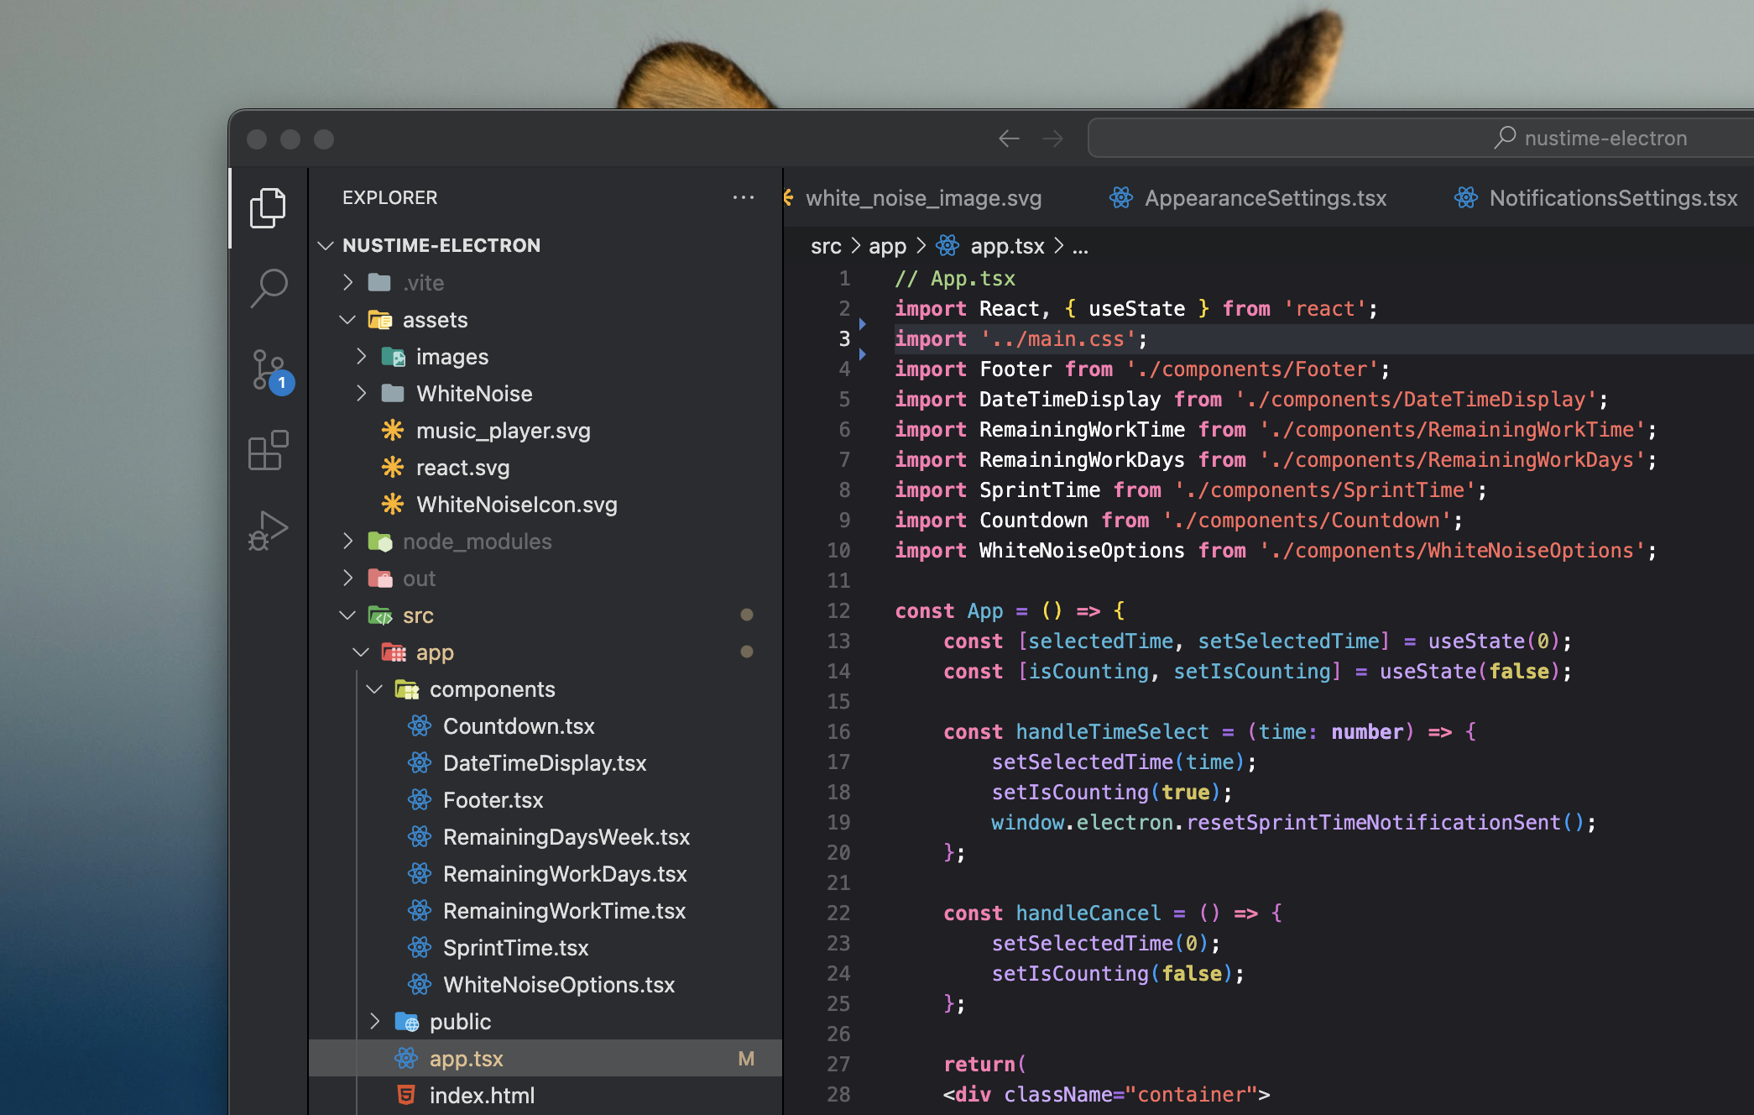The image size is (1754, 1115).
Task: Collapse the components folder
Action: tap(374, 688)
